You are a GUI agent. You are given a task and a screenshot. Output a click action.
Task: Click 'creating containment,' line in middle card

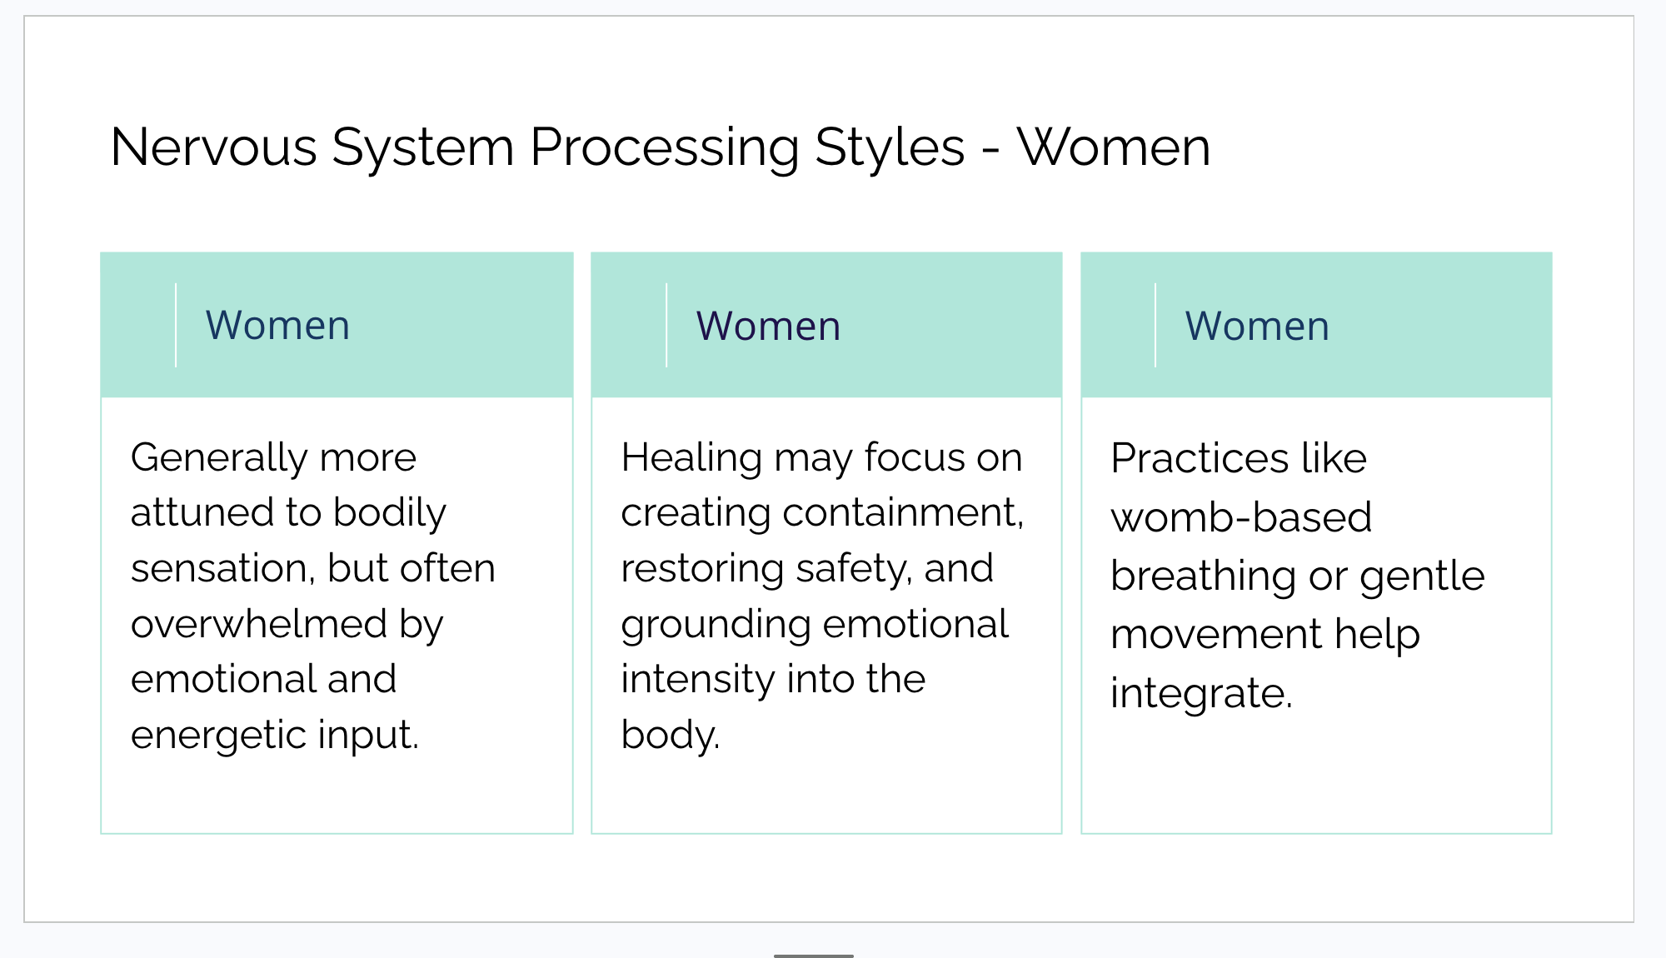click(821, 512)
